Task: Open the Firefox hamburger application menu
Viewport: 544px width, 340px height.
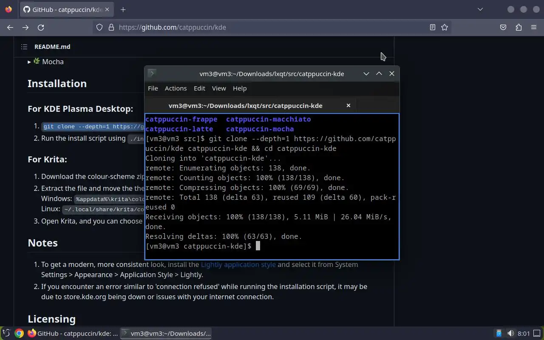Action: click(x=534, y=27)
